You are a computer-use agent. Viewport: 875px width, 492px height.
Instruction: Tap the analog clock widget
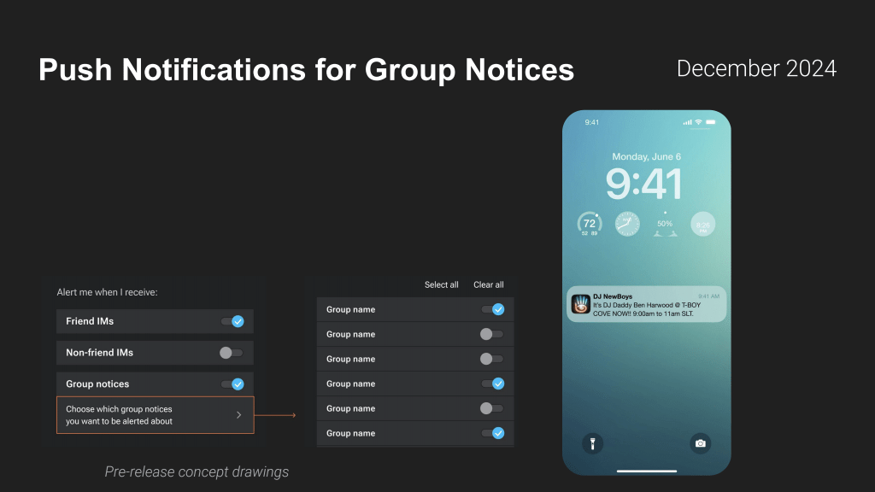tap(627, 225)
